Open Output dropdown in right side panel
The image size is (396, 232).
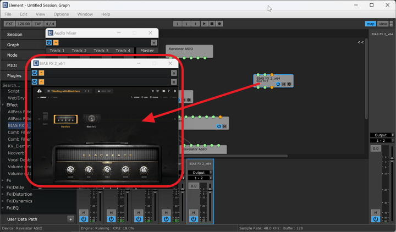pyautogui.click(x=382, y=135)
